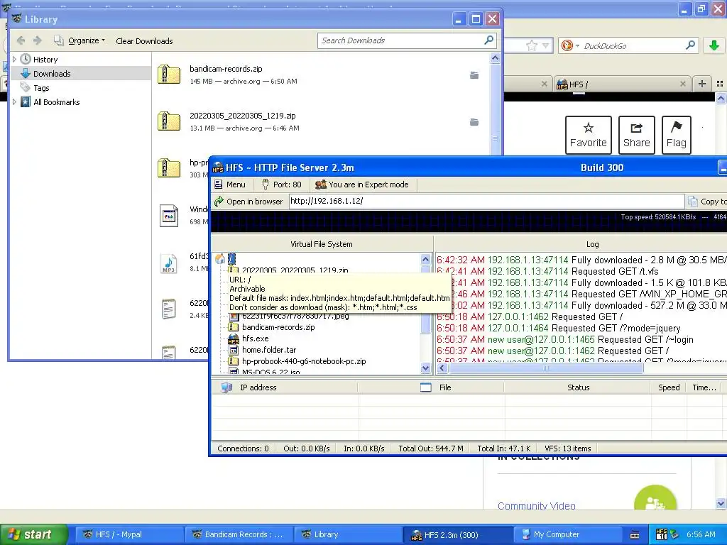Click the zip icon beside bandicam-records.zip in HFS tree
The width and height of the screenshot is (727, 545).
233,327
